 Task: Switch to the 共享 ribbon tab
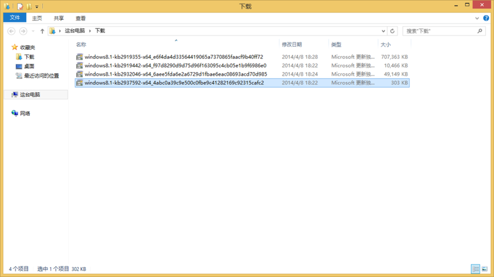59,18
